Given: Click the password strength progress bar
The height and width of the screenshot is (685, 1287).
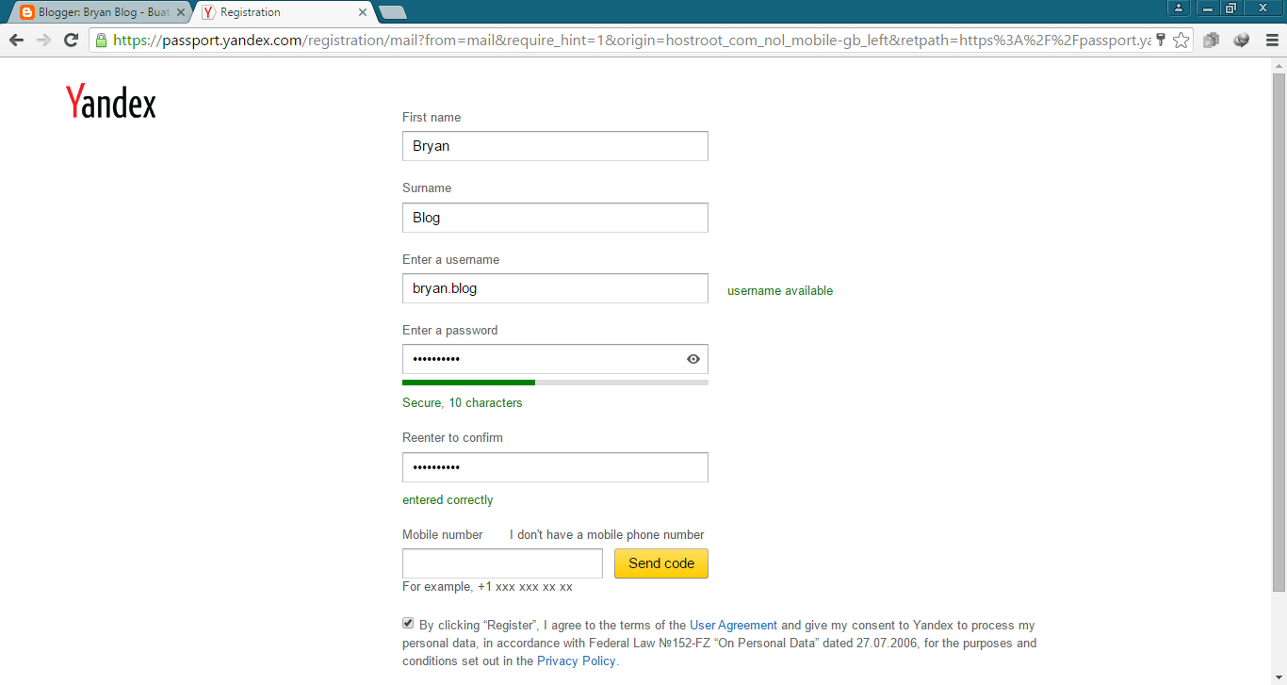Looking at the screenshot, I should [555, 383].
